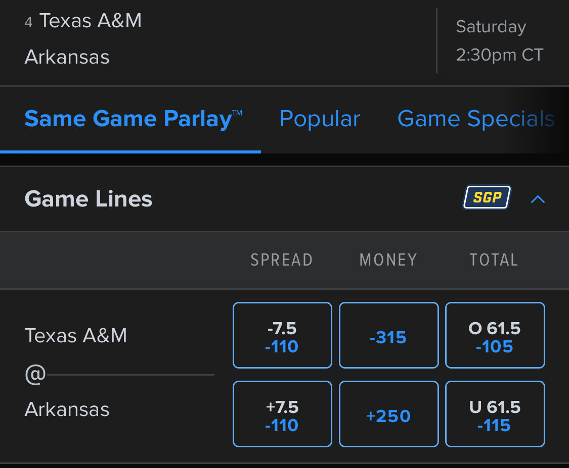This screenshot has height=468, width=569.
Task: Click the SGP badge icon
Action: coord(487,198)
